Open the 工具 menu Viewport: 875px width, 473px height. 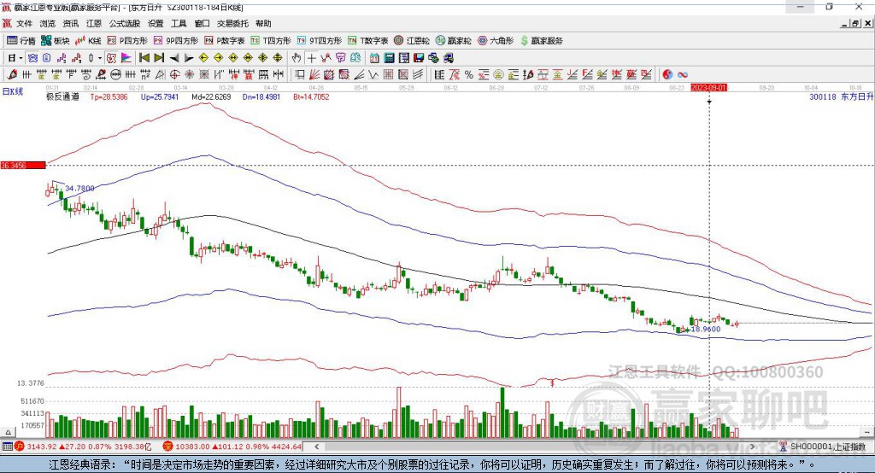tap(179, 23)
